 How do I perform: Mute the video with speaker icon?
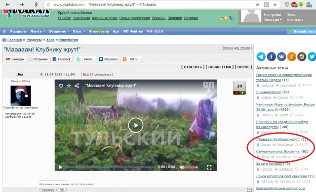[182, 167]
